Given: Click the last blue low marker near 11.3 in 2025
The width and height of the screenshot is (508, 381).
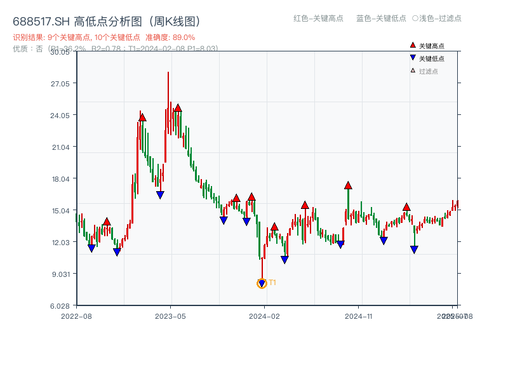Looking at the screenshot, I should [x=414, y=250].
